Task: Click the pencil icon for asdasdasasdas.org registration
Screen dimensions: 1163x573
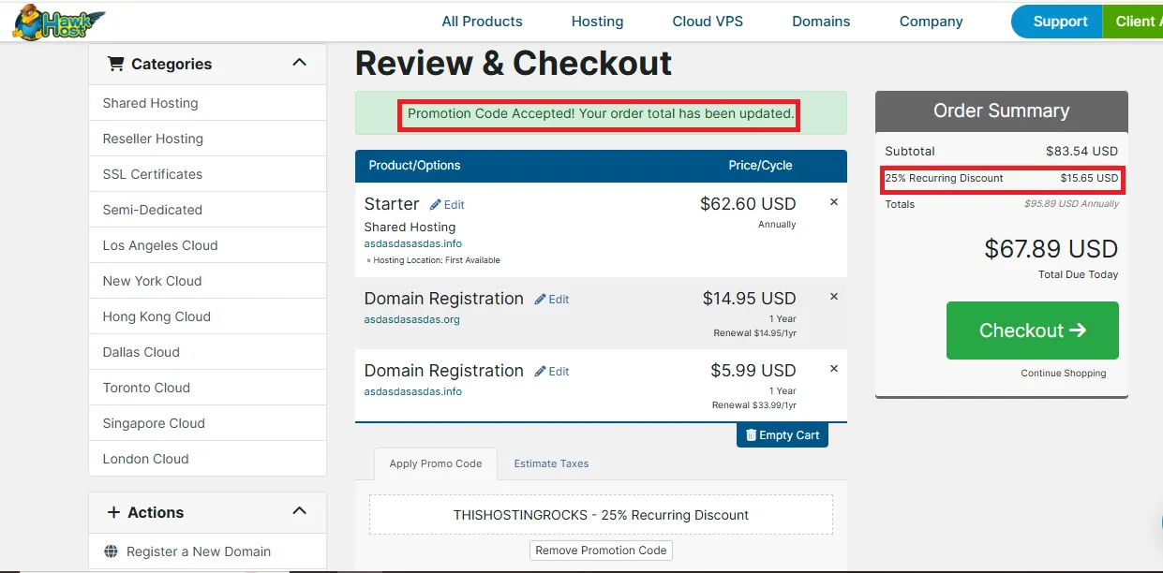Action: click(x=540, y=300)
